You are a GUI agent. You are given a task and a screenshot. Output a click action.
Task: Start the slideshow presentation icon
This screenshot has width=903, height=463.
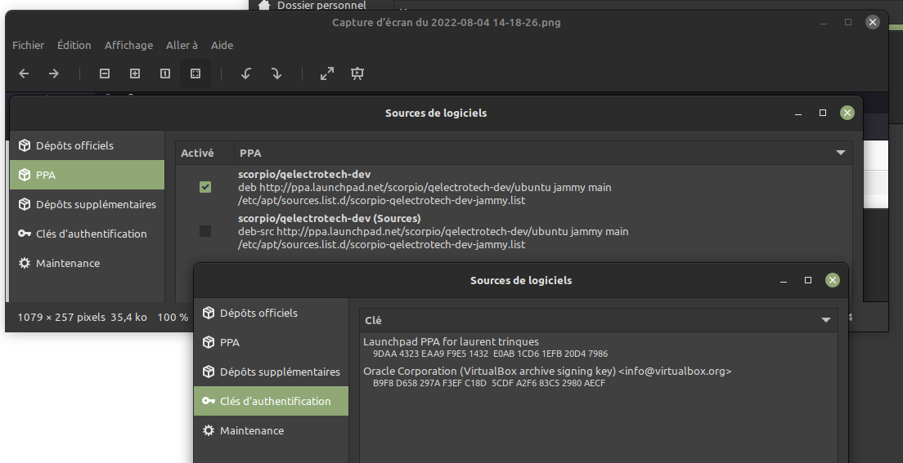point(357,73)
